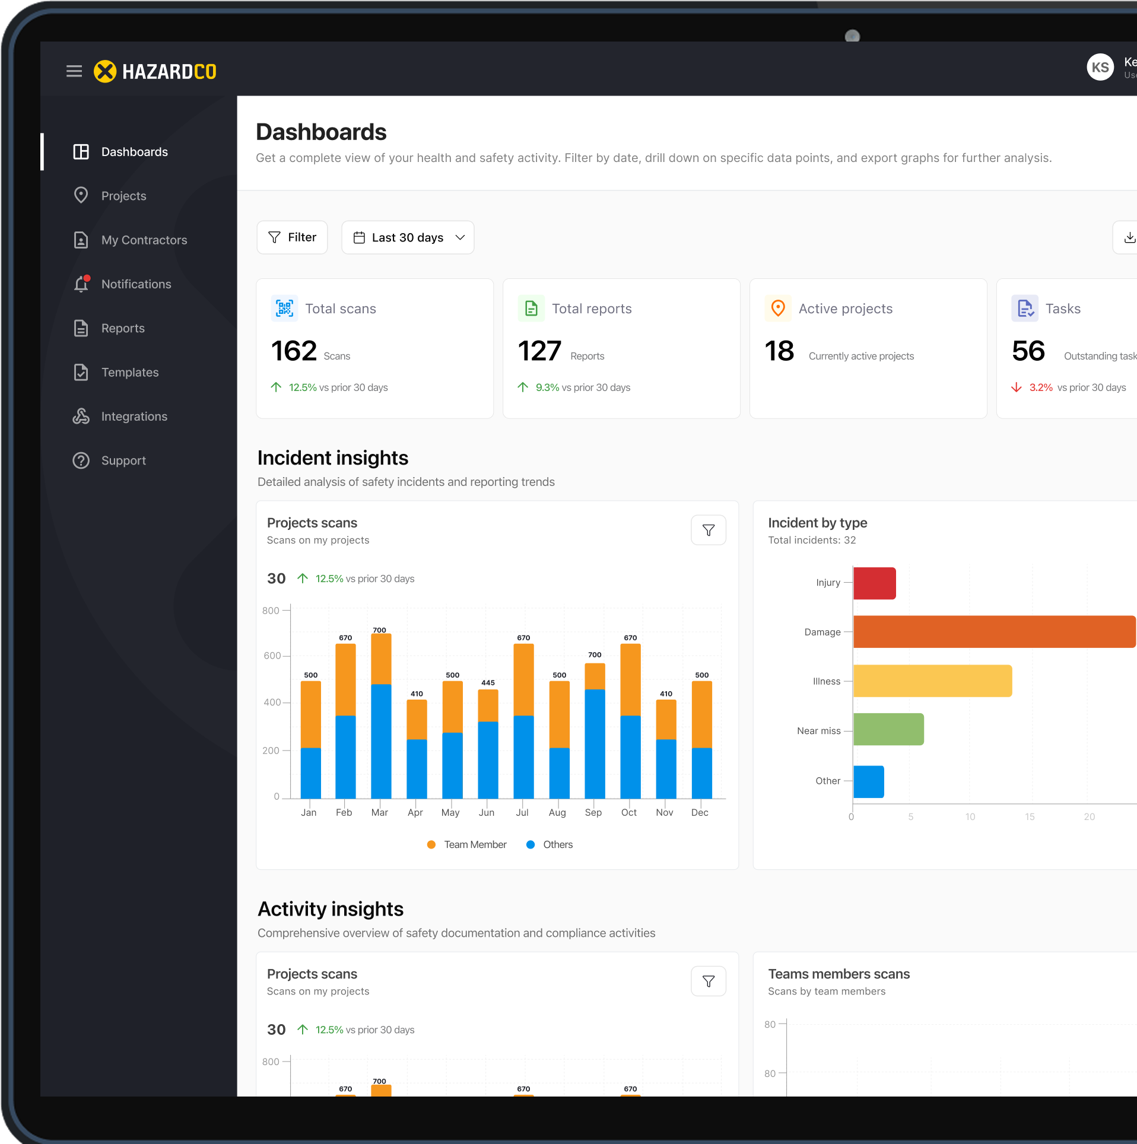The width and height of the screenshot is (1137, 1144).
Task: Click the Support question mark icon
Action: 81,460
